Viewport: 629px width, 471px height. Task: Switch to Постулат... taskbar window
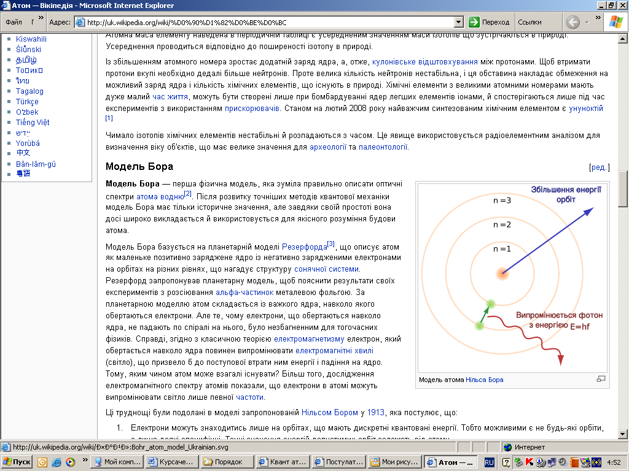[x=339, y=462]
